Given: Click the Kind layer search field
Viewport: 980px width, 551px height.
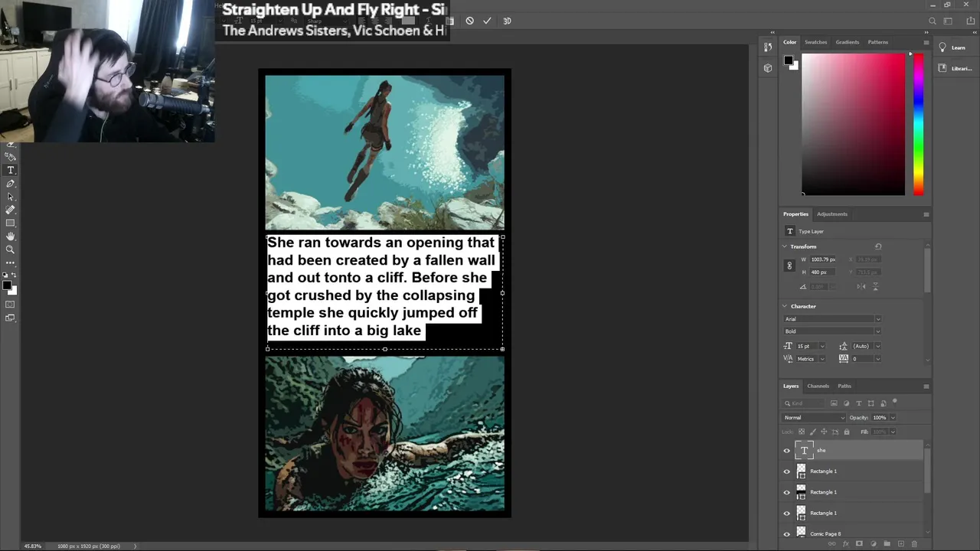Looking at the screenshot, I should 803,403.
